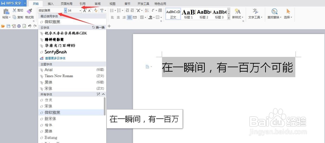This screenshot has height=143, width=325.
Task: Toggle justify alignment
Action: [x=130, y=18]
